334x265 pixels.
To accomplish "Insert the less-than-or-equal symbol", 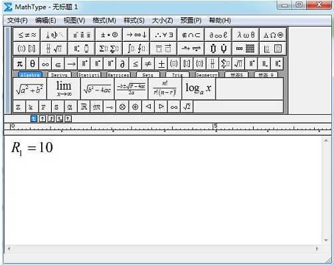I will click(135, 64).
